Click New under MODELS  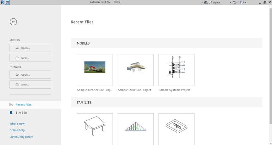click(30, 58)
